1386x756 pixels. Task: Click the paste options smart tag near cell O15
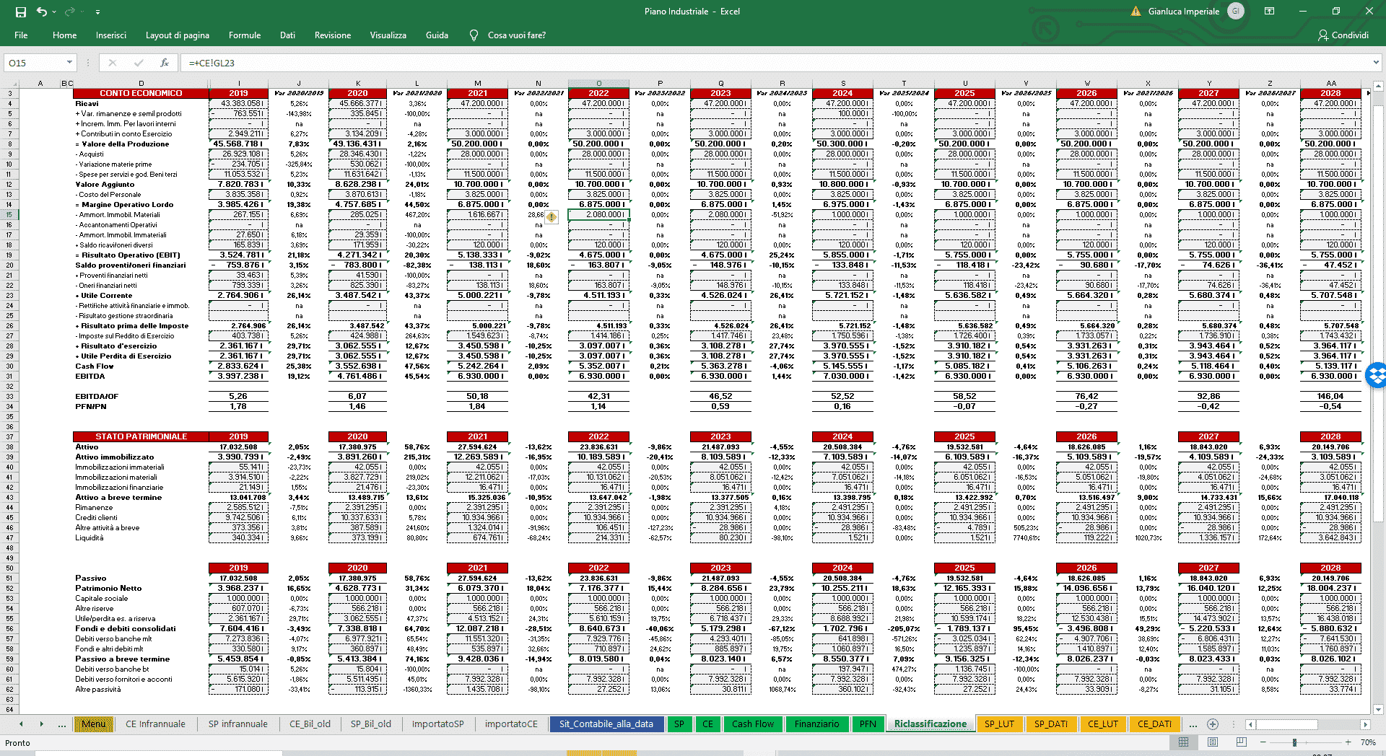coord(552,216)
